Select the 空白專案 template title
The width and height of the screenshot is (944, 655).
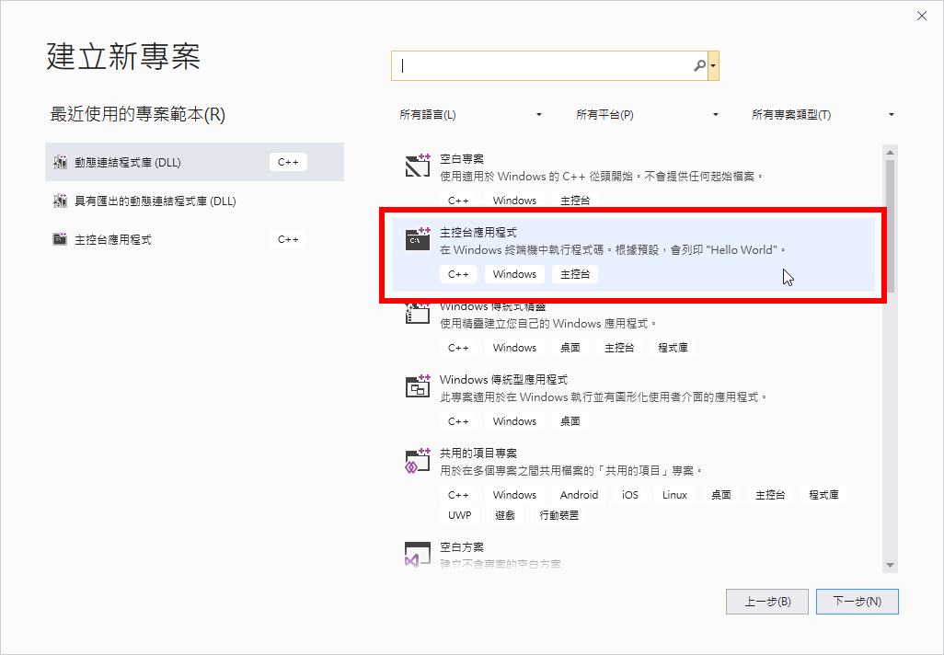click(x=462, y=159)
